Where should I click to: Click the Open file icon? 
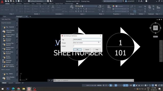click(8, 1)
